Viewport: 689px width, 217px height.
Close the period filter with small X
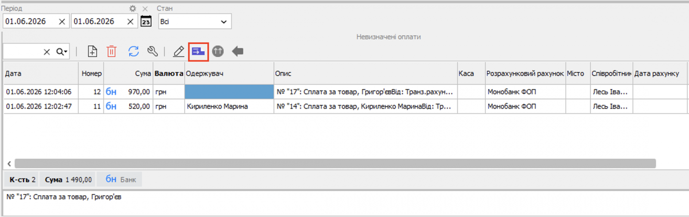(145, 9)
